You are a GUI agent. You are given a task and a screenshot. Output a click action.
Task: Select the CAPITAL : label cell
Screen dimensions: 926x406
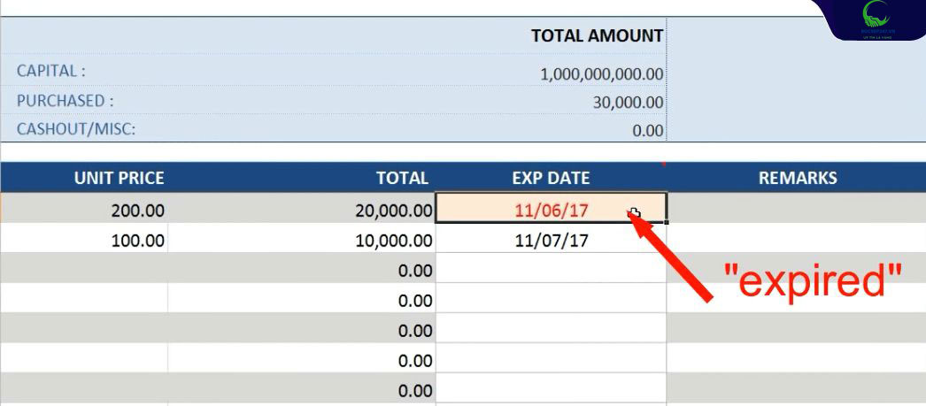pos(51,71)
